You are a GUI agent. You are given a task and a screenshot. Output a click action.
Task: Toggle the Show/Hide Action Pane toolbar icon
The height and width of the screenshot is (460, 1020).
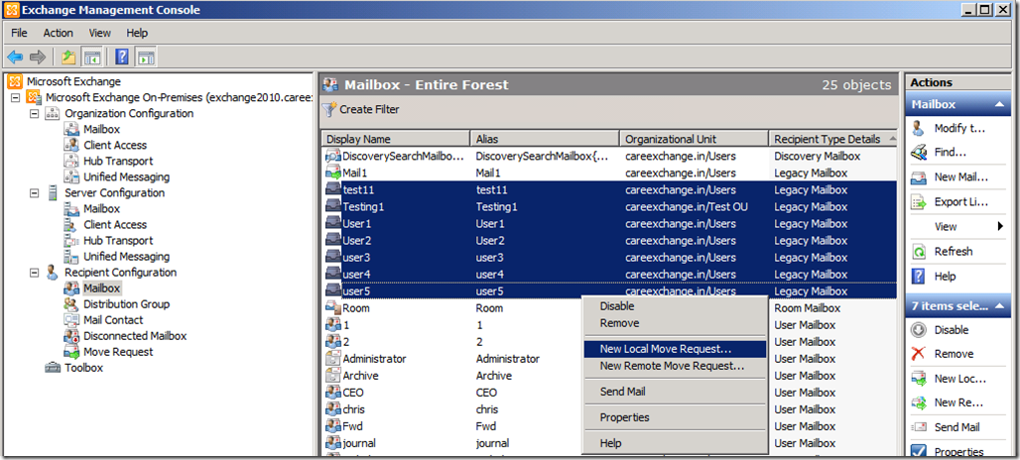[146, 57]
